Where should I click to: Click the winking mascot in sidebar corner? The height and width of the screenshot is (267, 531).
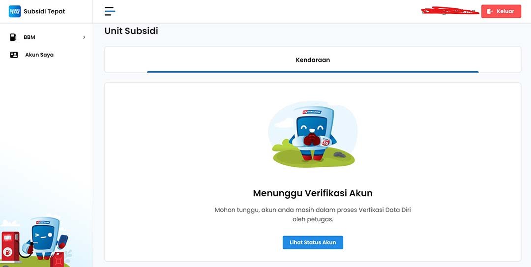point(46,238)
